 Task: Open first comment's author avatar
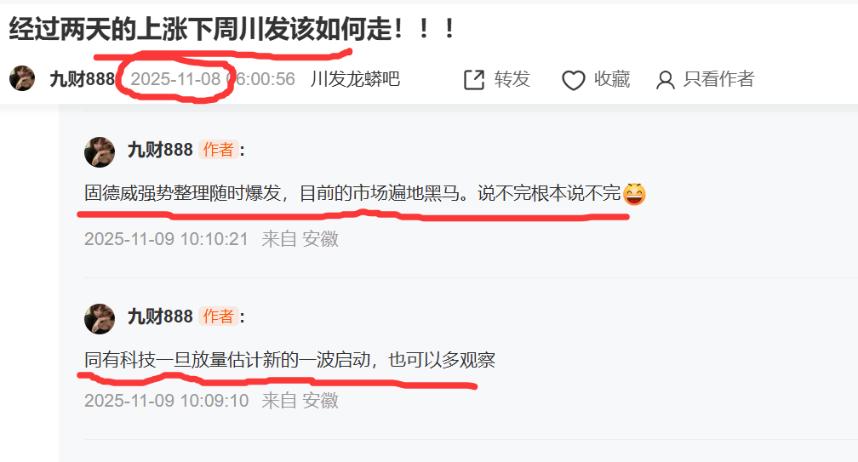(x=100, y=152)
